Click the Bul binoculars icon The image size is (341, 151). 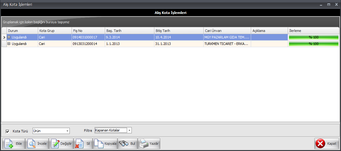click(124, 144)
